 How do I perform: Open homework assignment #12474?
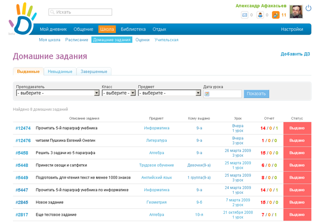pyautogui.click(x=23, y=128)
